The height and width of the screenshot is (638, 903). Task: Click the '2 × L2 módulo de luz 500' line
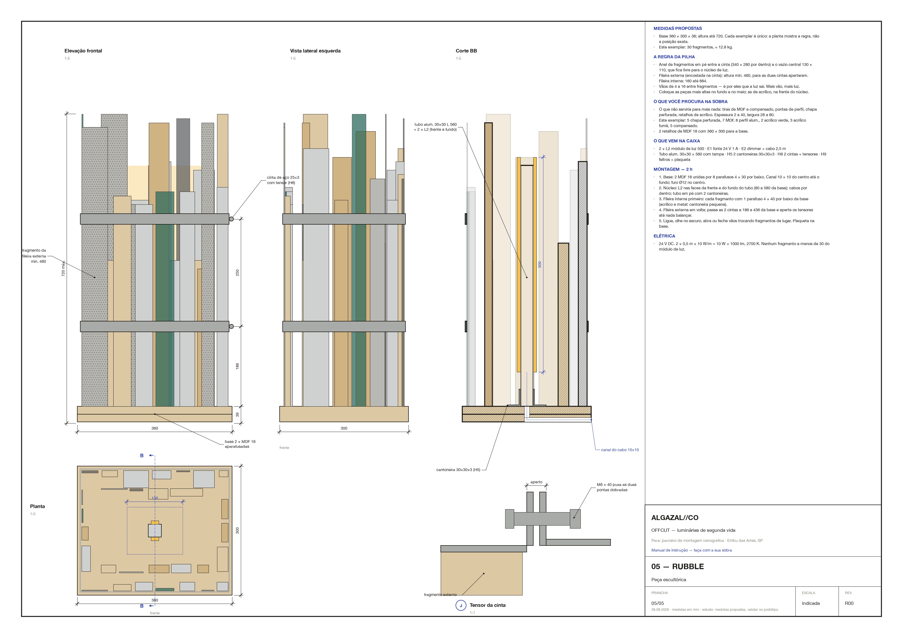(723, 149)
